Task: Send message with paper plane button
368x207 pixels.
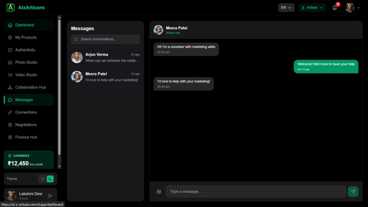Action: (353, 191)
